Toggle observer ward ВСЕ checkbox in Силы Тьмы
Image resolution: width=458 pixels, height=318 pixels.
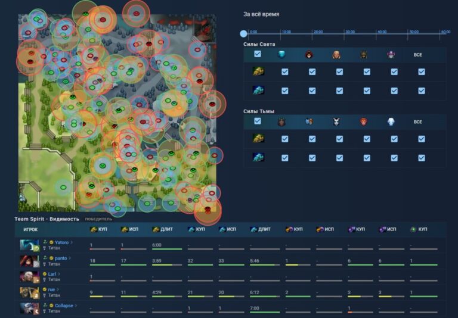[x=422, y=139]
